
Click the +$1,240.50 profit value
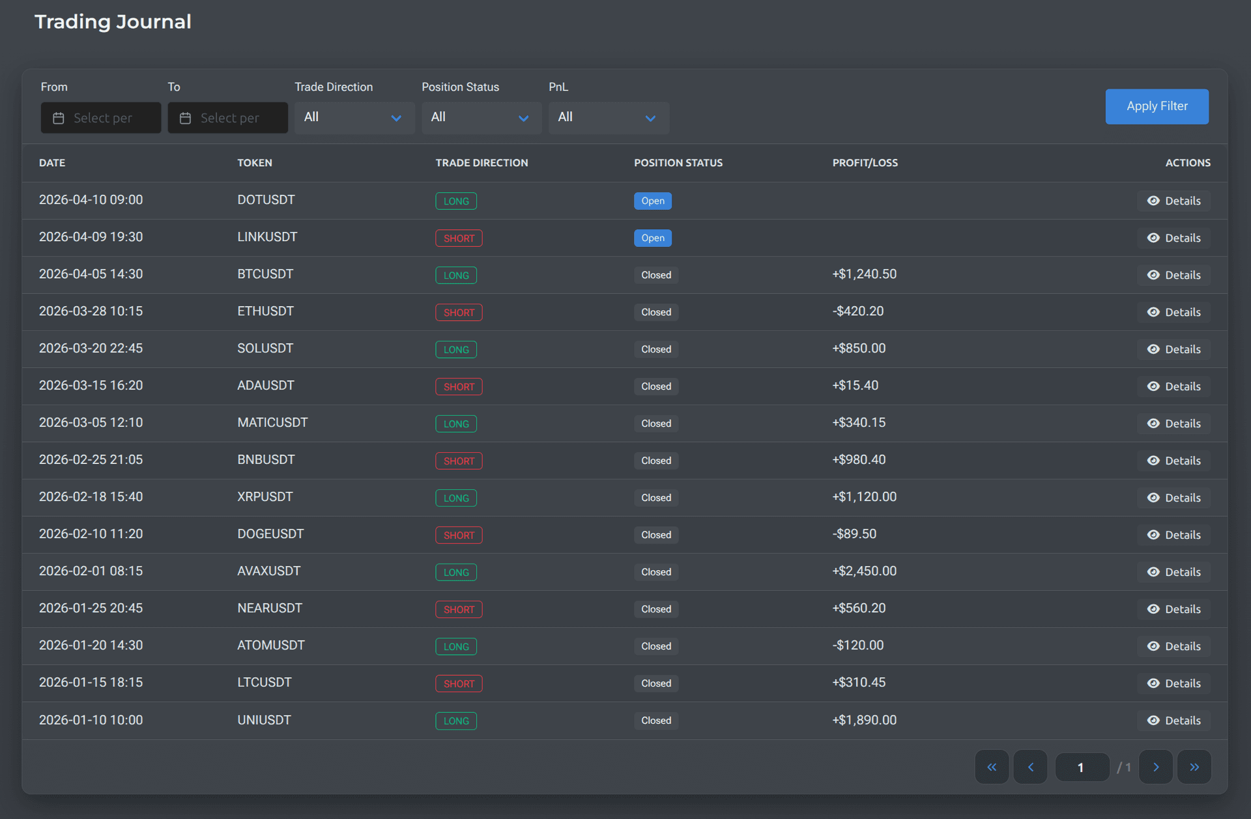click(x=865, y=274)
